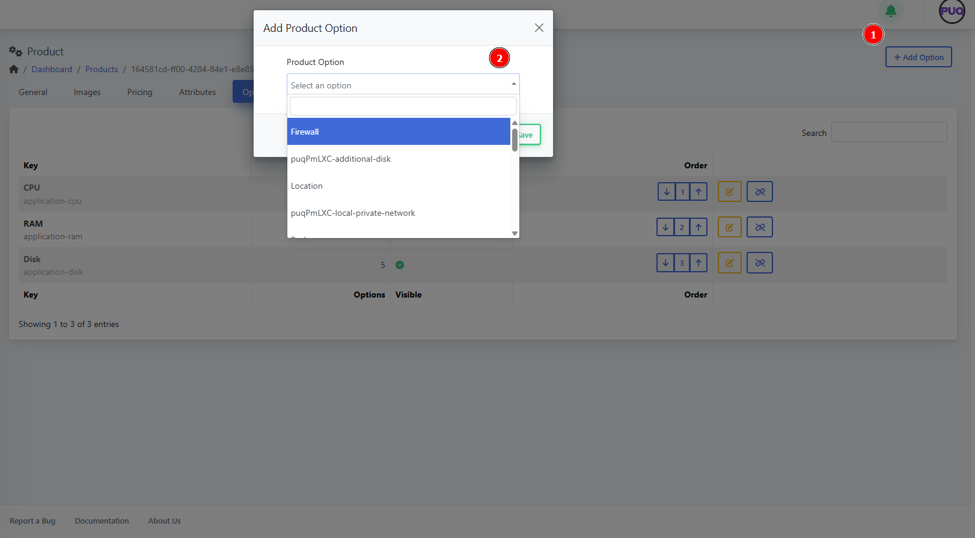Click the home icon in the breadcrumb
The width and height of the screenshot is (975, 538).
(14, 69)
